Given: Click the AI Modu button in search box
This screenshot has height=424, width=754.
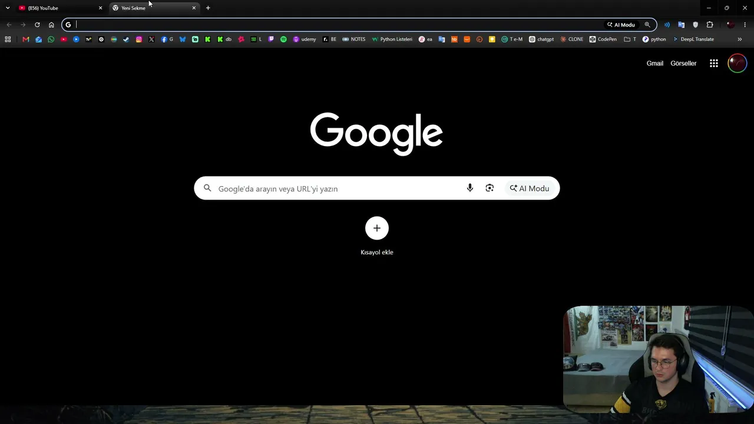Looking at the screenshot, I should 530,188.
